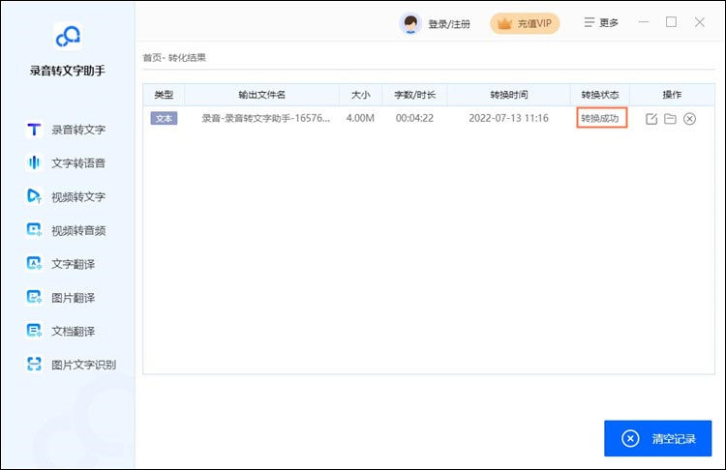Viewport: 726px width, 470px height.
Task: Click the 图片文字识别 scan icon
Action: [x=34, y=364]
